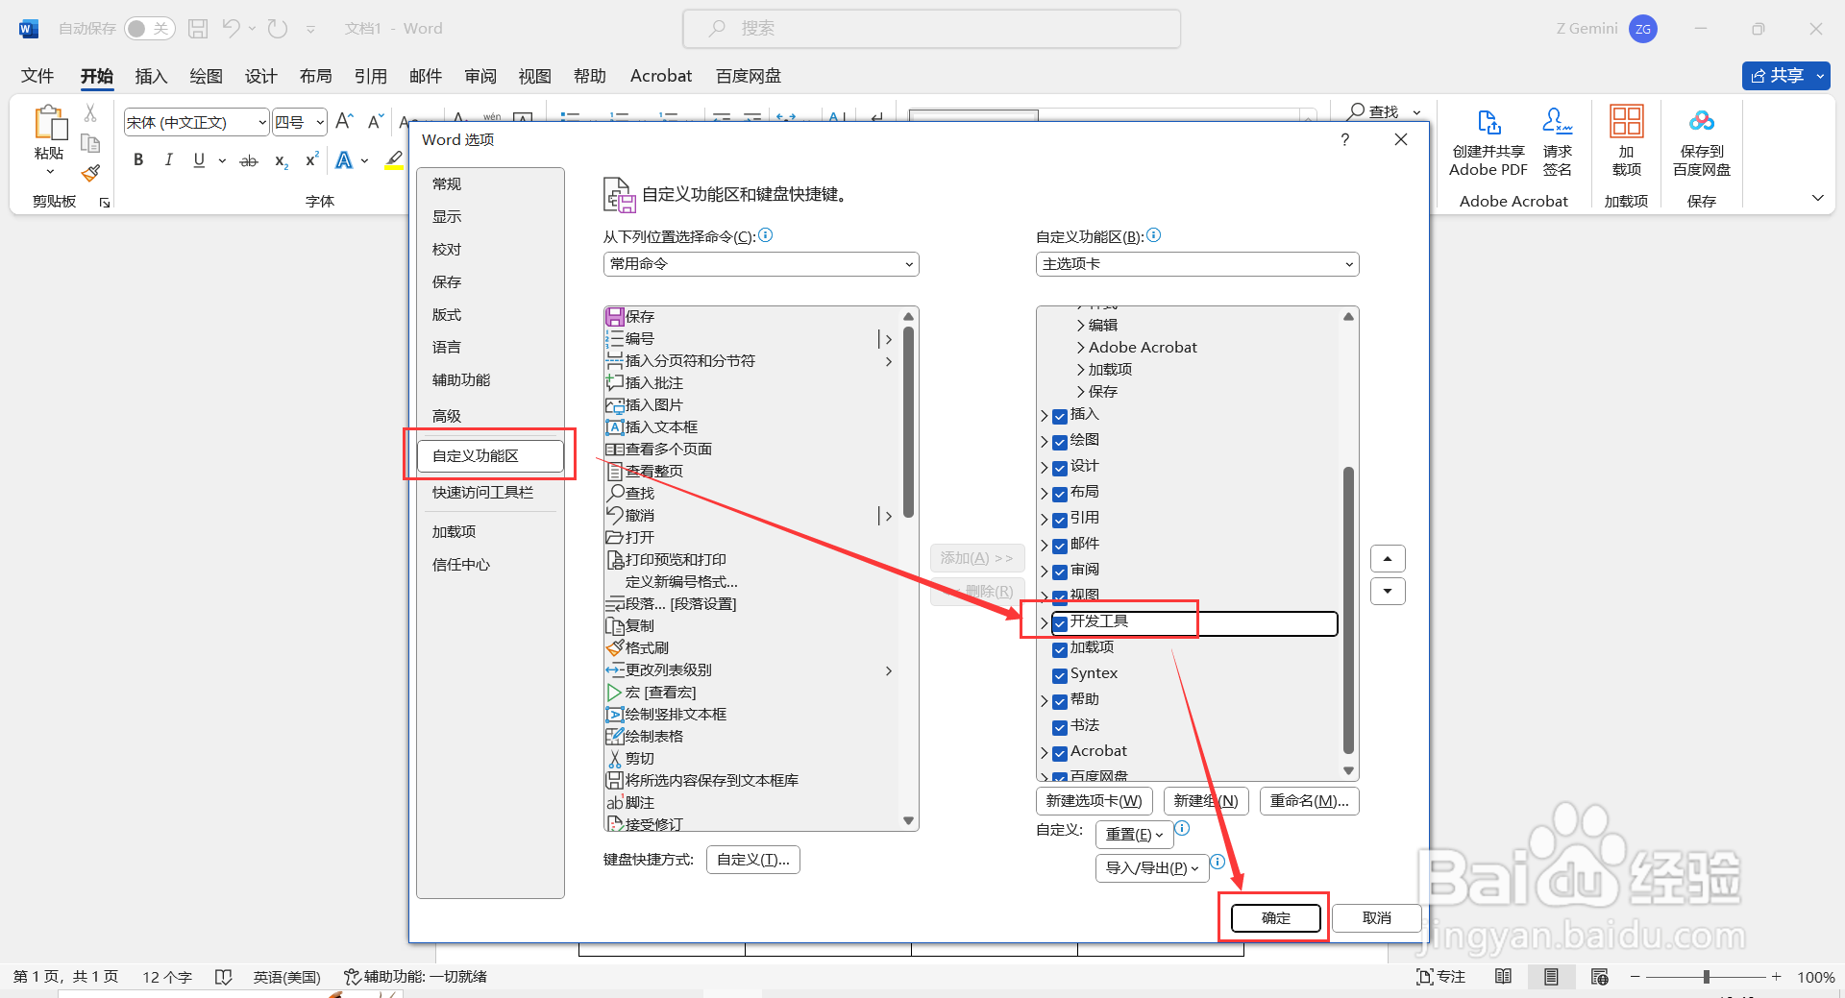Open the 导入/导出 dropdown button

point(1152,868)
